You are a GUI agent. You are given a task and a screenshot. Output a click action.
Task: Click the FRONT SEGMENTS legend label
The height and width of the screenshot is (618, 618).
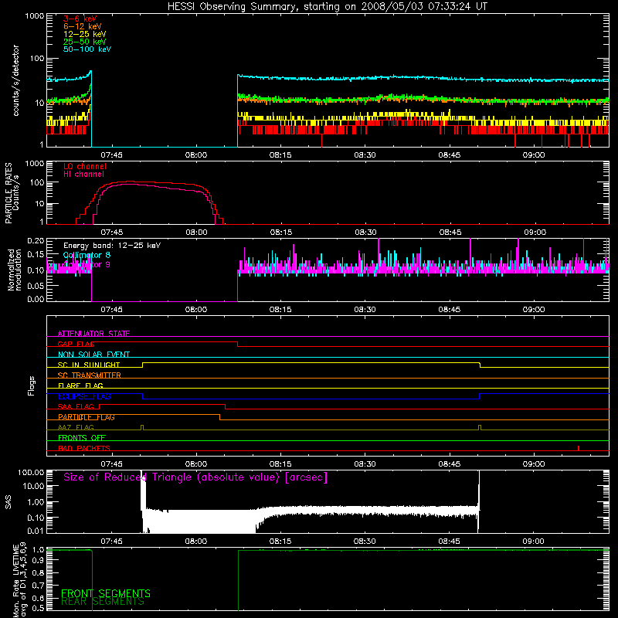[x=106, y=593]
